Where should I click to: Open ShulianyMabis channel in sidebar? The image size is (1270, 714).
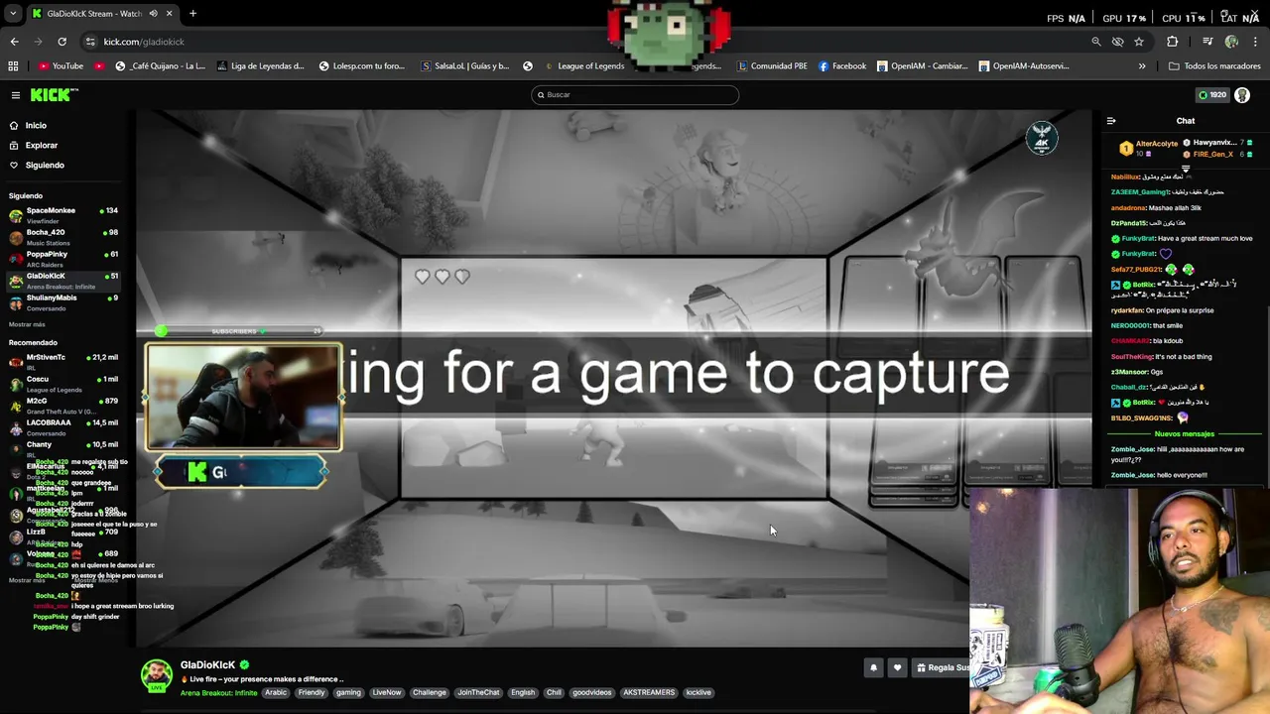point(62,302)
